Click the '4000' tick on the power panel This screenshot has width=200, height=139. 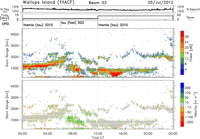[x=15, y=34]
